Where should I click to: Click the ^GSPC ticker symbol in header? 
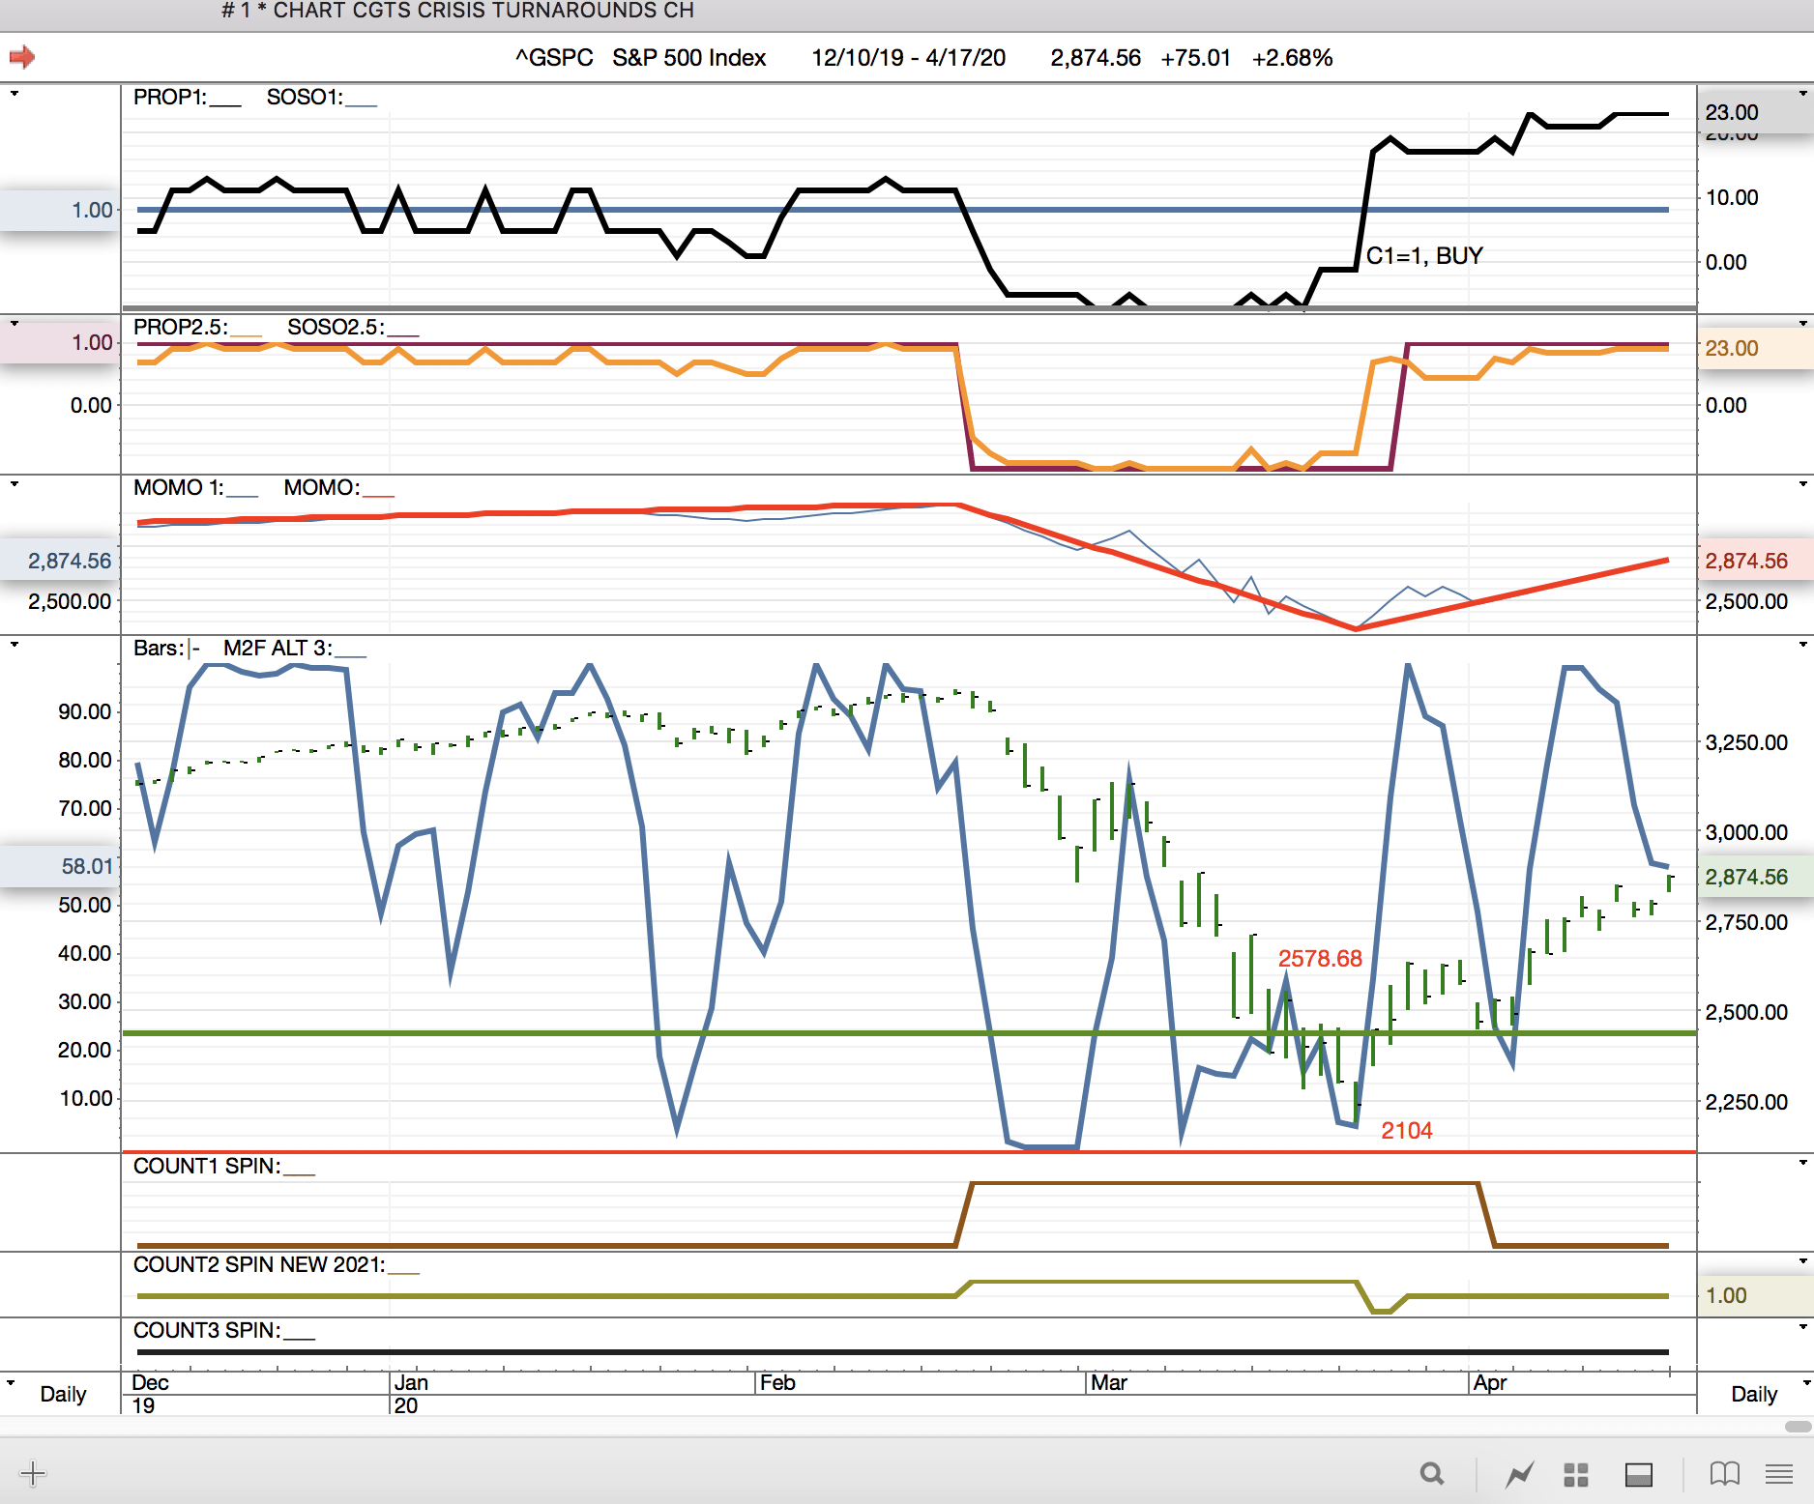[x=554, y=58]
